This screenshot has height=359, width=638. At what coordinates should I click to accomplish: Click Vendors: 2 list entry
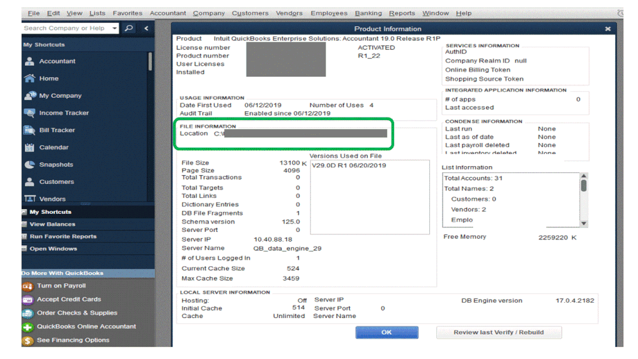(468, 210)
